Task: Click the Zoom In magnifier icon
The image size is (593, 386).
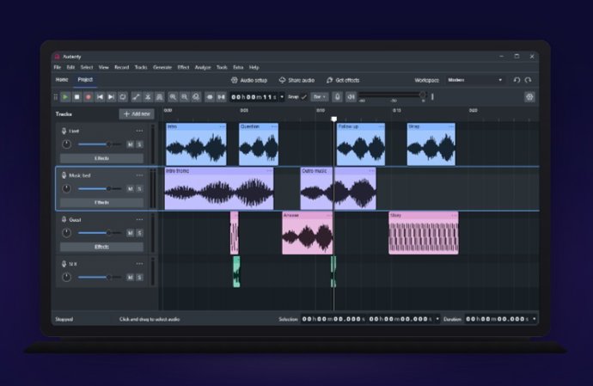Action: click(173, 97)
